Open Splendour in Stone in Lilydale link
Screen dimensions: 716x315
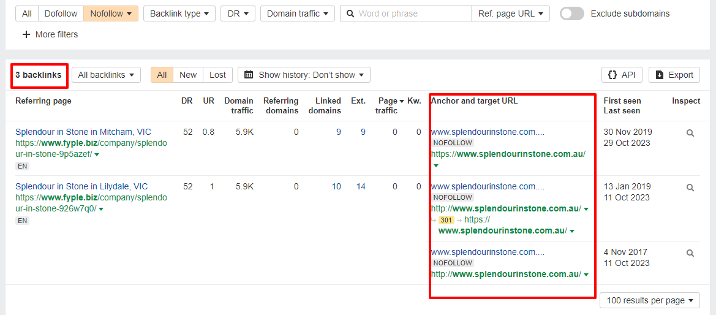81,186
